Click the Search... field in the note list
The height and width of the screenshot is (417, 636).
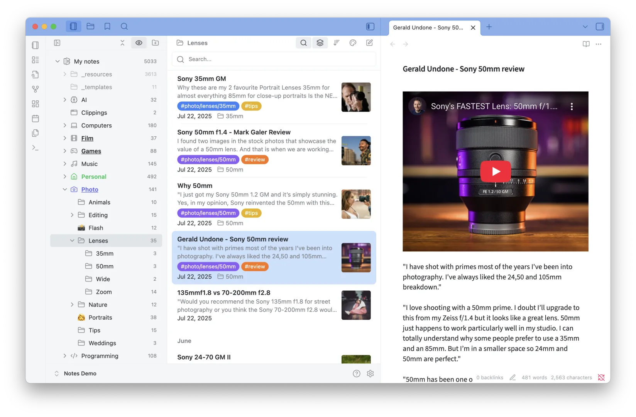click(274, 59)
